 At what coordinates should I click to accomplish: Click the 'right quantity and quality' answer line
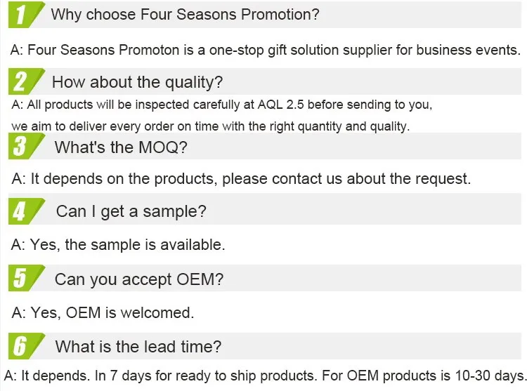(x=211, y=126)
